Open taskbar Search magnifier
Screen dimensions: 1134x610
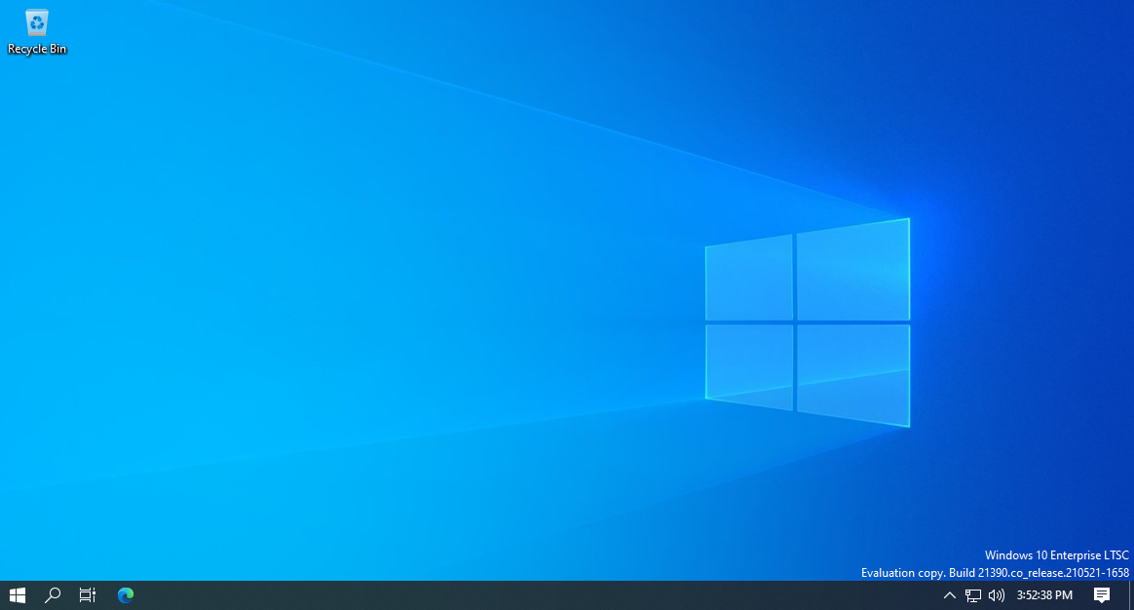(52, 594)
